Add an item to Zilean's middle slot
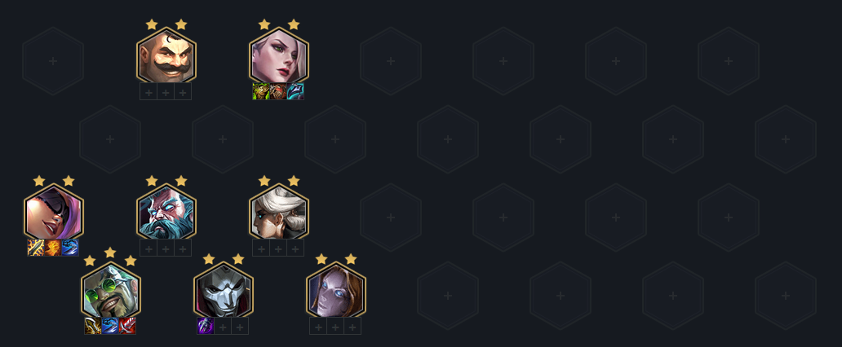 [x=166, y=248]
